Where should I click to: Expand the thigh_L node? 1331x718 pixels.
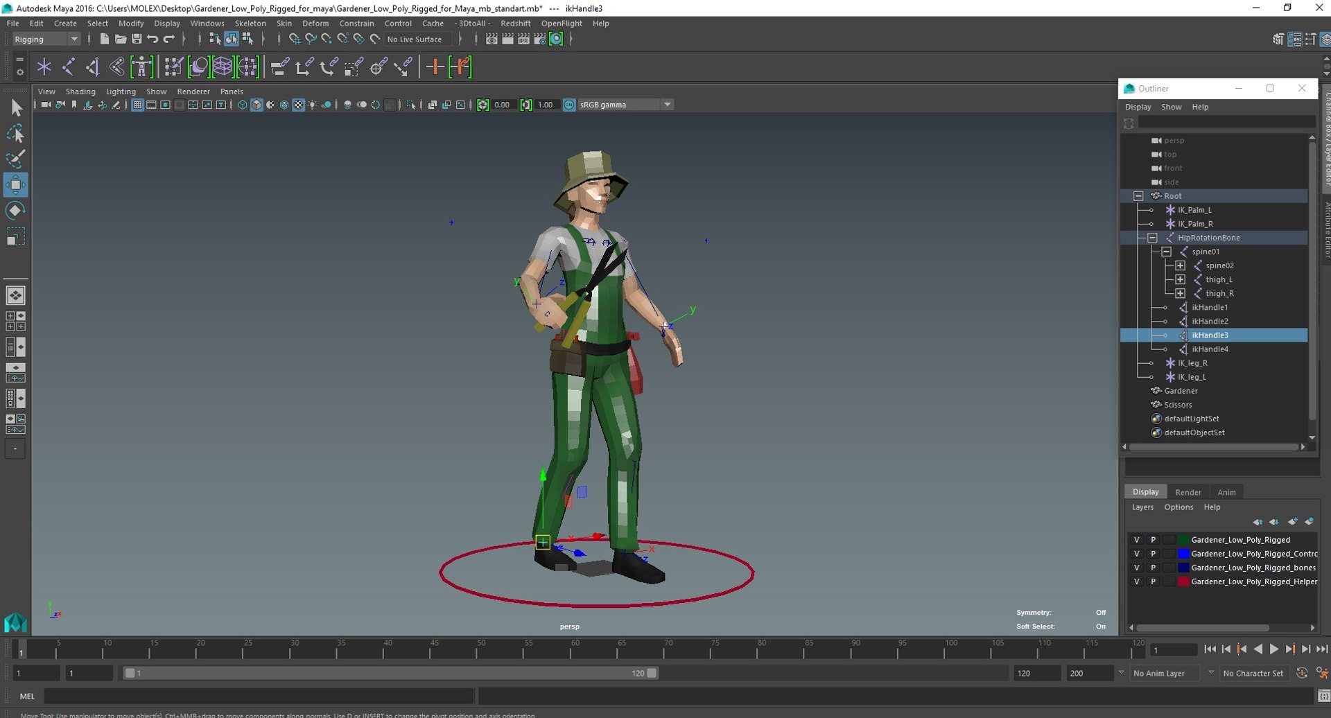(x=1180, y=279)
